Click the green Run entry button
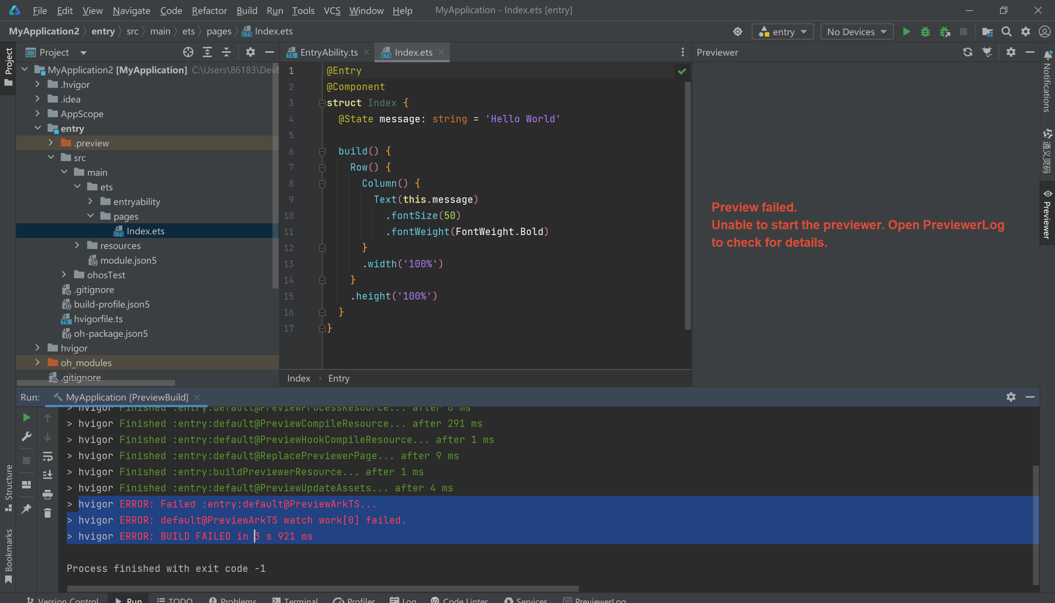 906,31
